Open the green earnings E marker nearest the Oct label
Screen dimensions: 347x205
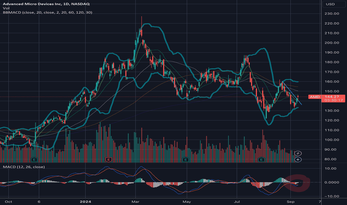34,160
